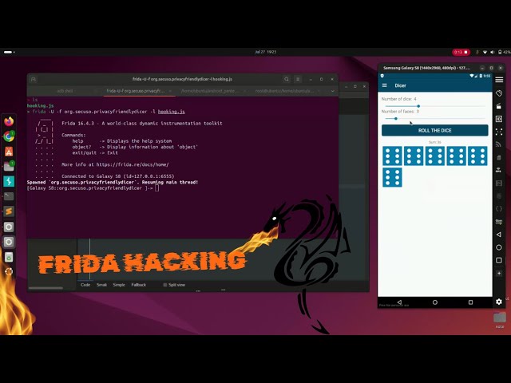Open the terminal hamburger menu
511x383 pixels.
click(x=298, y=79)
